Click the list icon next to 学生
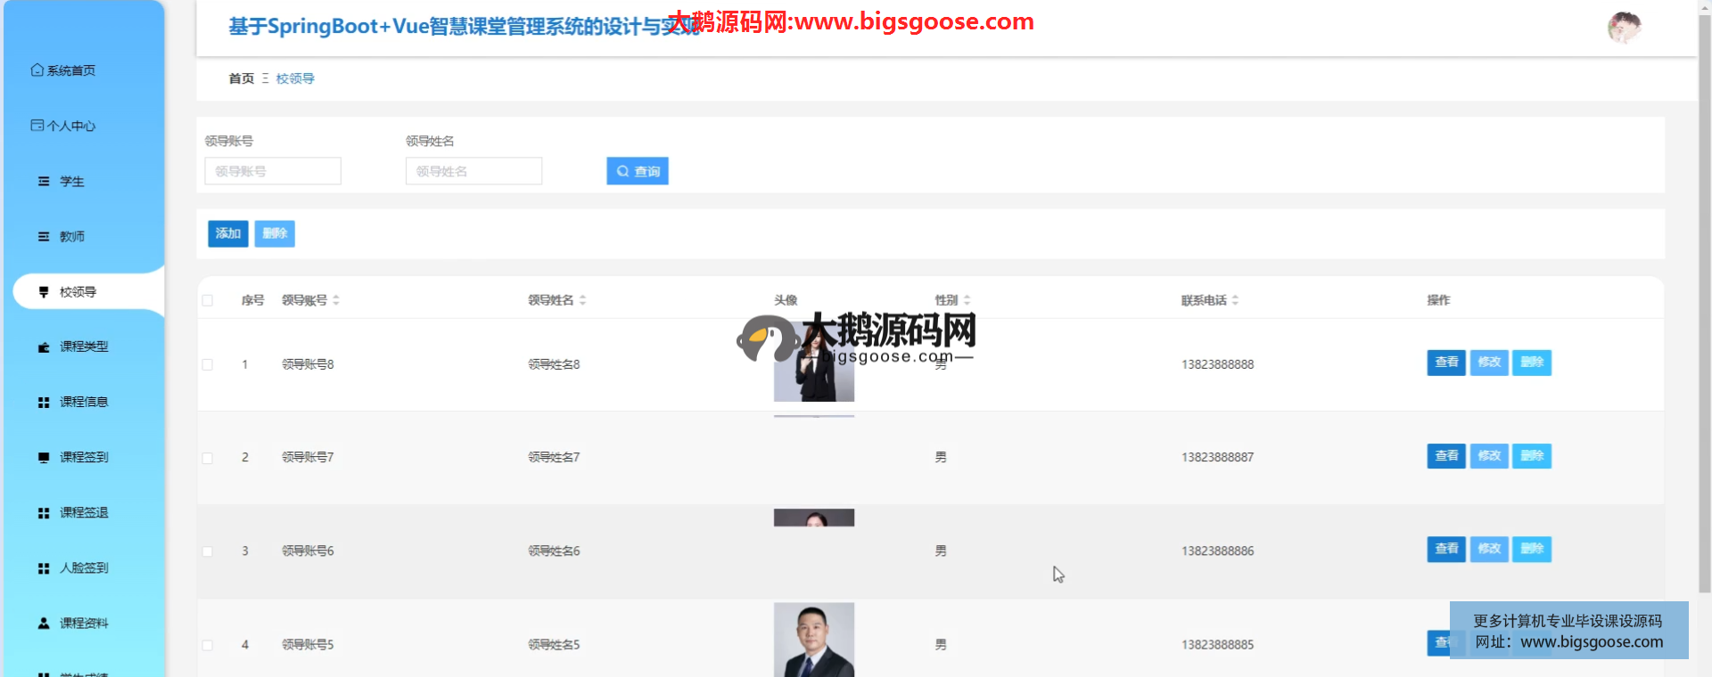Viewport: 1712px width, 677px height. 44,182
